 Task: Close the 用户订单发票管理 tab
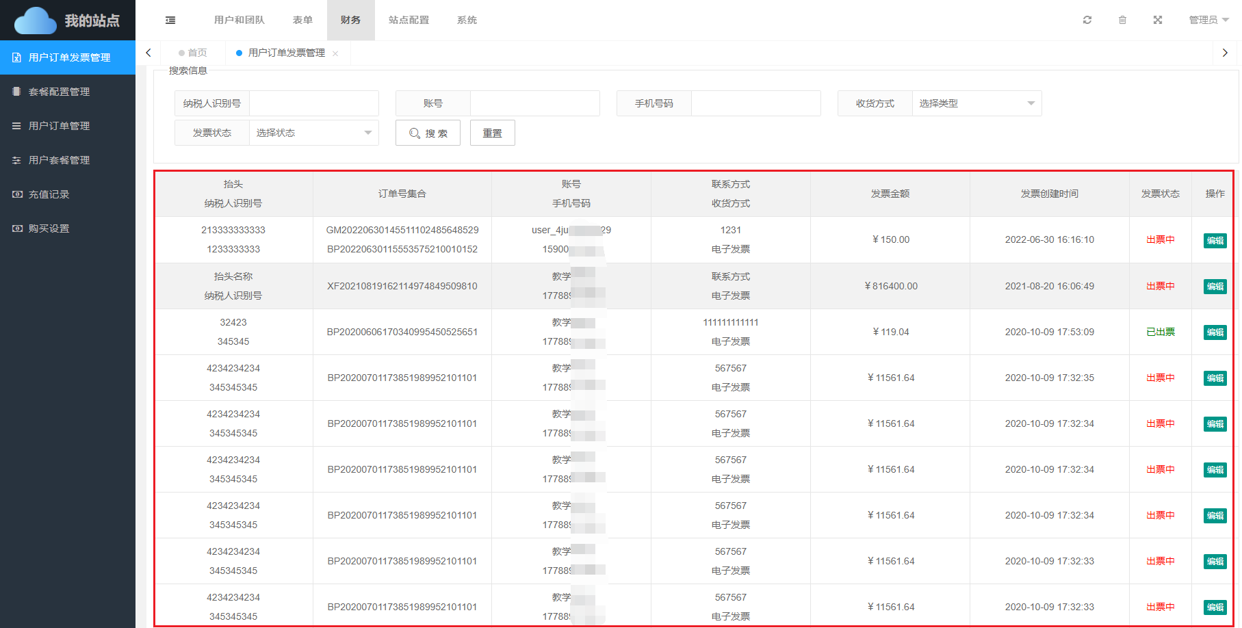[x=335, y=53]
